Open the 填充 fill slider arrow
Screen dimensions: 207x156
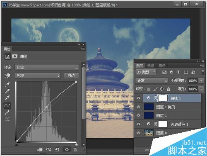pos(201,89)
